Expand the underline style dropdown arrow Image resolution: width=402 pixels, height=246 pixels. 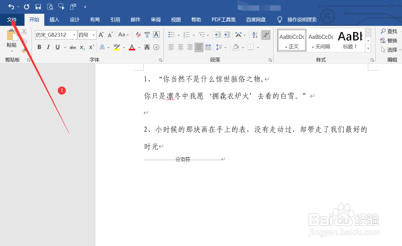[65, 47]
